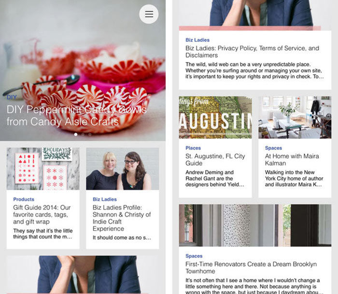The height and width of the screenshot is (294, 338).
Task: Open DIY Peppermint Candy Bowls headline
Action: coord(77,115)
